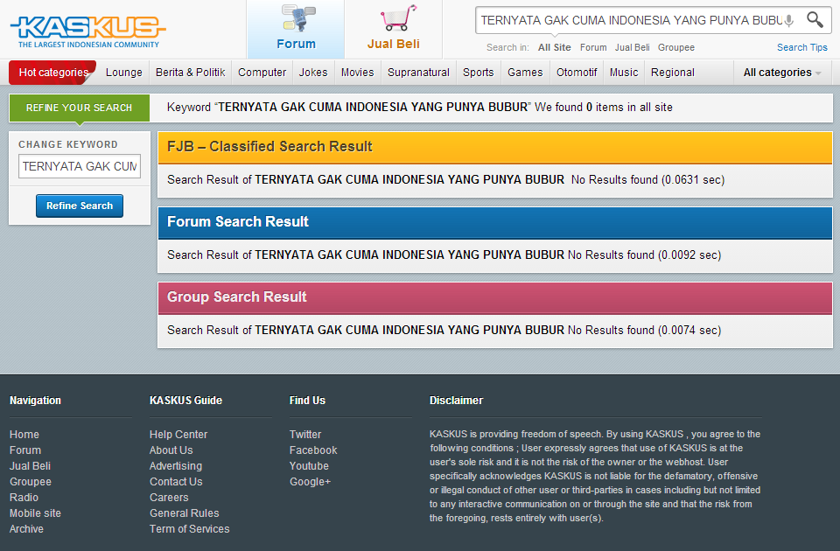Viewport: 840px width, 551px height.
Task: Open the Music category
Action: pos(624,73)
